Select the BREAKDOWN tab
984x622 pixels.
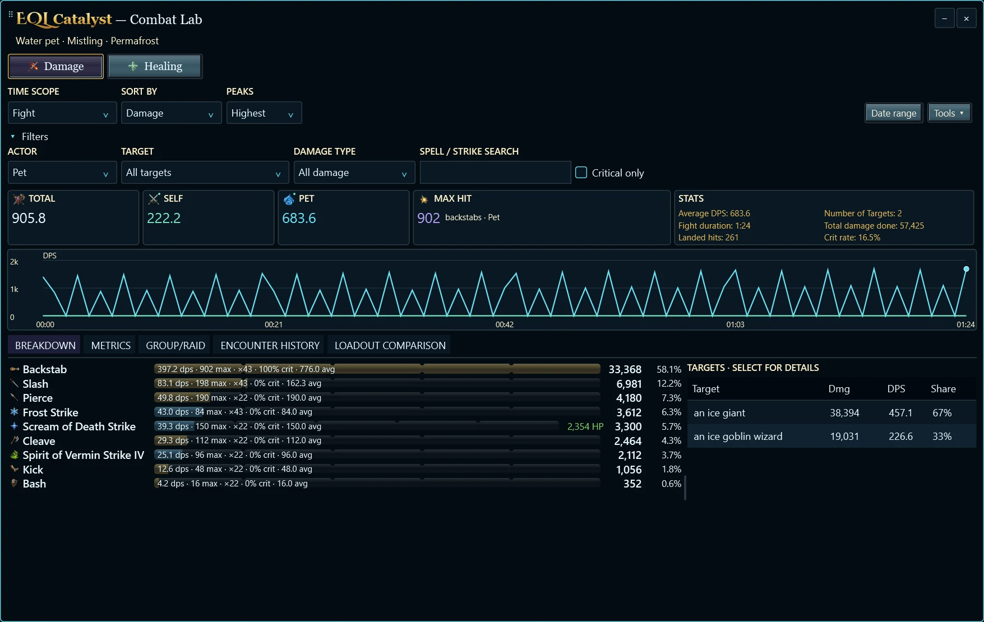45,345
